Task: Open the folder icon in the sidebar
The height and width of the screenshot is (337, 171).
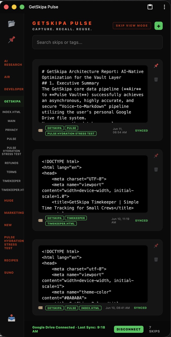Action: (12, 24)
